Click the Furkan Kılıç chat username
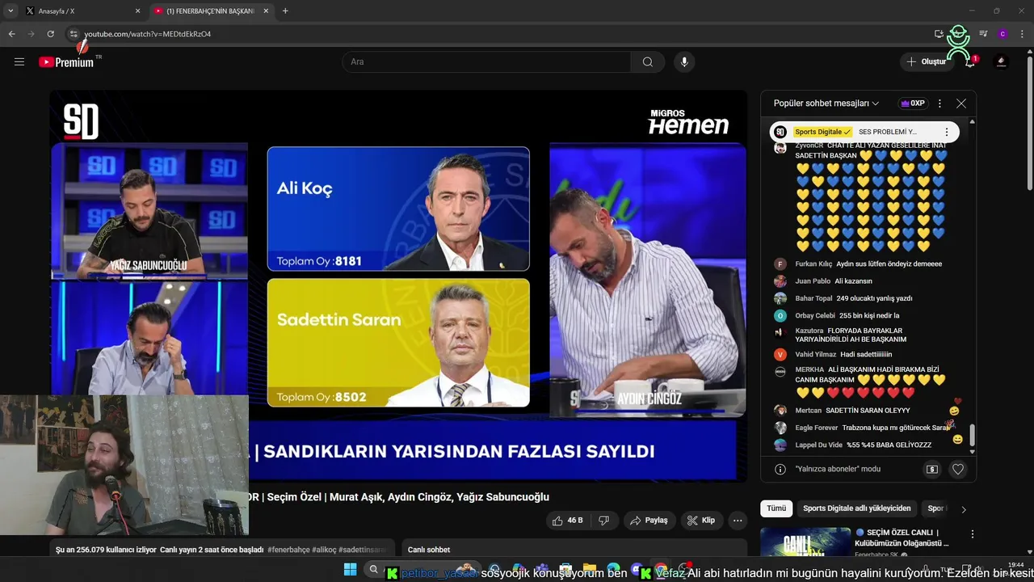The image size is (1034, 582). point(813,264)
